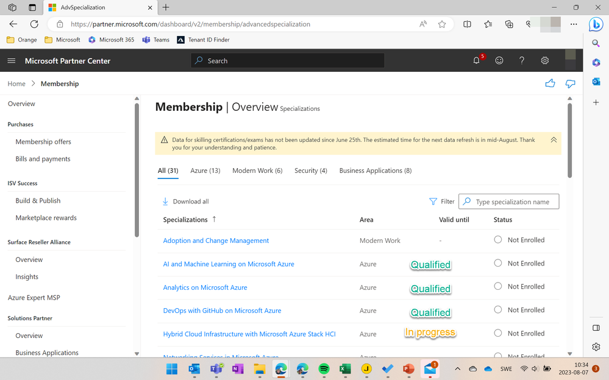Open the sidebar search tool
Screen dimensions: 609x380
(x=596, y=43)
